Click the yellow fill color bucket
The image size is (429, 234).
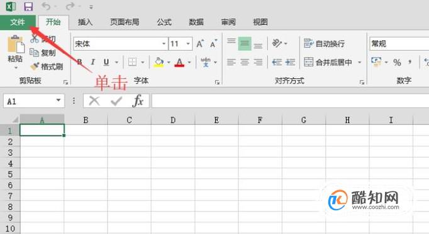pyautogui.click(x=159, y=62)
